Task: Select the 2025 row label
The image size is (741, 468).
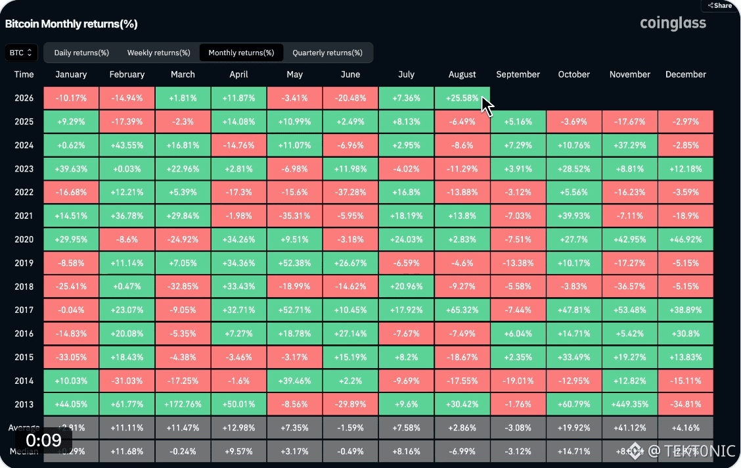Action: pyautogui.click(x=24, y=122)
